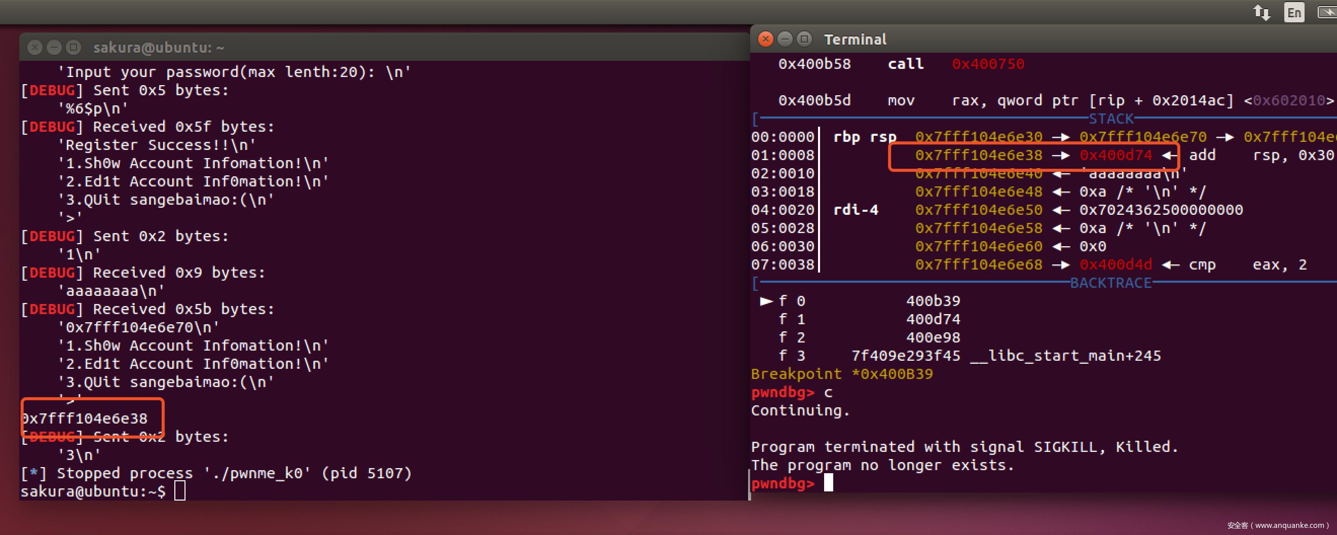The image size is (1337, 535).
Task: Maximize the sakura@ubuntu terminal window
Action: [73, 48]
